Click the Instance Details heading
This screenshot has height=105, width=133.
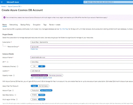(x=8, y=54)
